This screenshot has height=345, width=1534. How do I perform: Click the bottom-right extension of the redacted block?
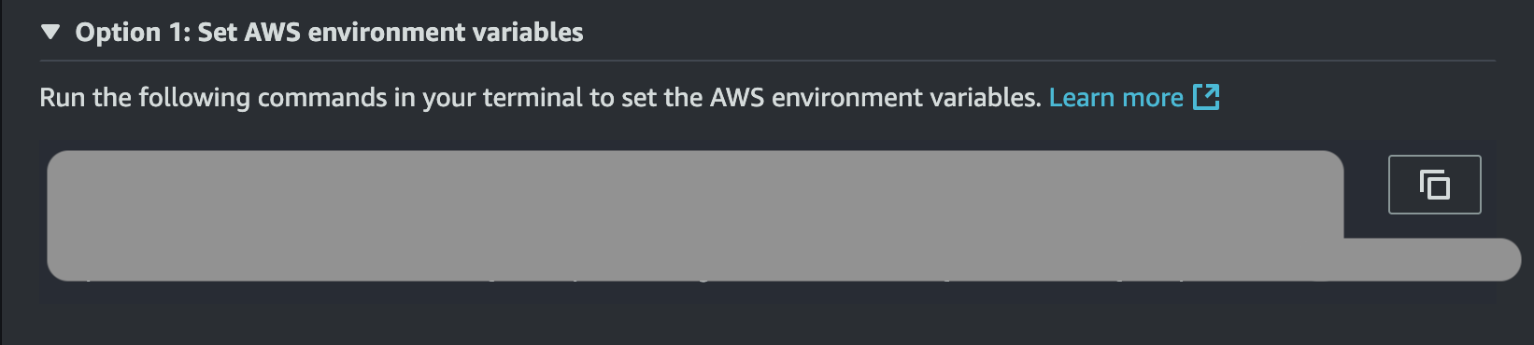coord(1432,259)
